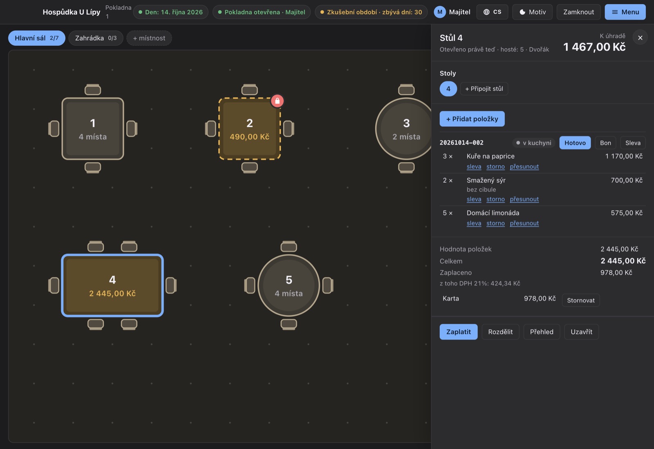Click the Majitel user avatar icon
Screen dimensions: 654x449
click(440, 12)
